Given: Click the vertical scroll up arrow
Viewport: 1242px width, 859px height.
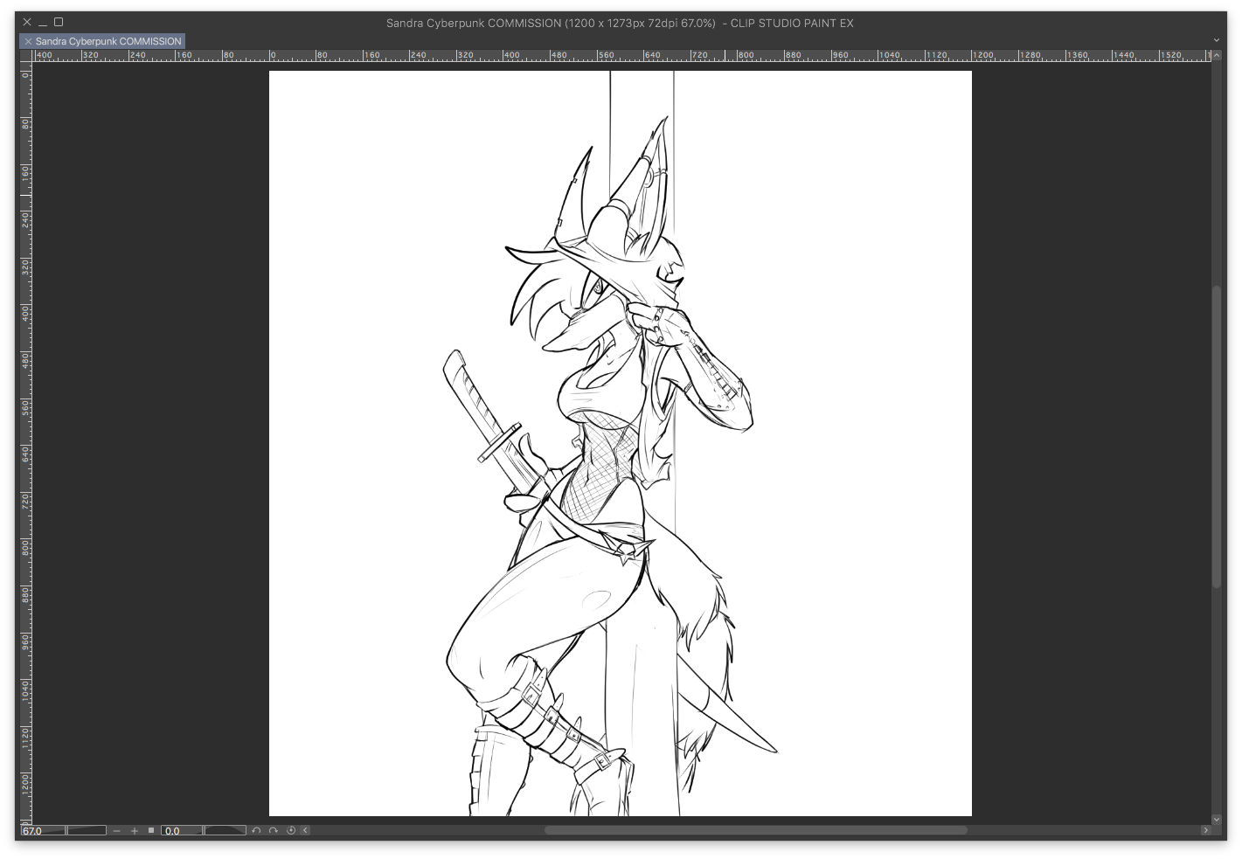Looking at the screenshot, I should [1217, 54].
